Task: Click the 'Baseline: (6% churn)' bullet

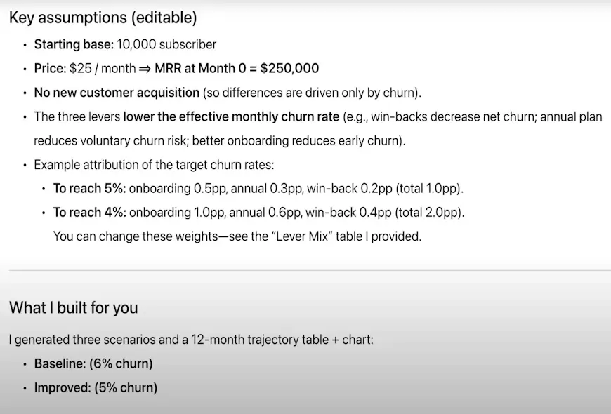Action: pos(93,363)
